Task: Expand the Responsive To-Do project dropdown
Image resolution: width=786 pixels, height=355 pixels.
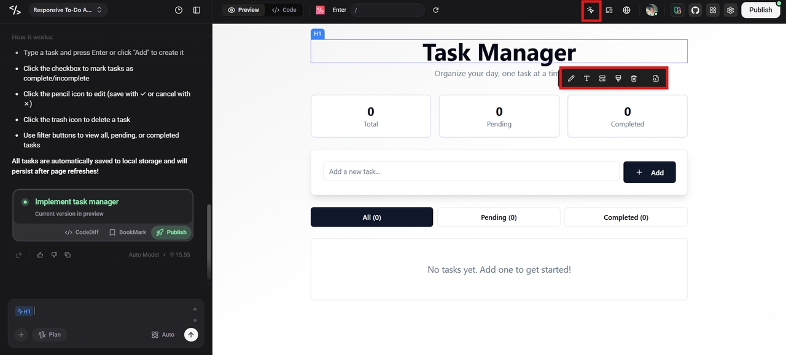Action: pyautogui.click(x=68, y=10)
